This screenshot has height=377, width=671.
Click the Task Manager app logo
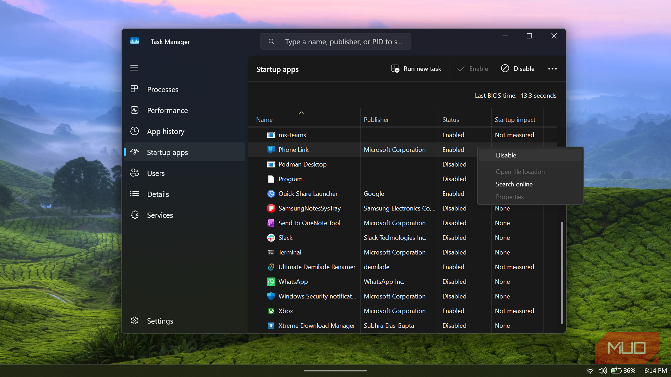[135, 41]
